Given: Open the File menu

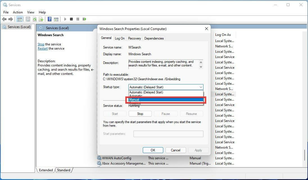Looking at the screenshot, I should 6,12.
